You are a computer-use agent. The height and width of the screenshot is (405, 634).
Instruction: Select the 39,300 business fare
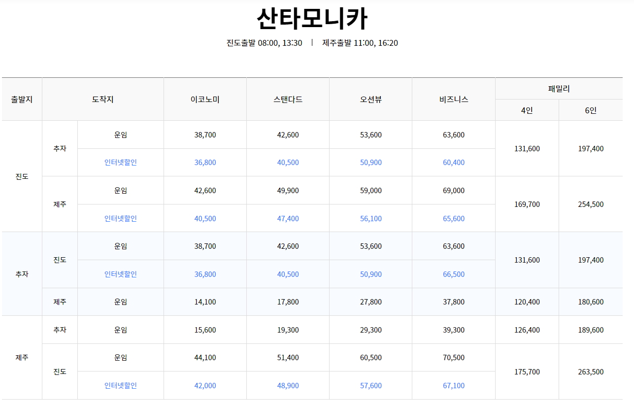tap(454, 330)
